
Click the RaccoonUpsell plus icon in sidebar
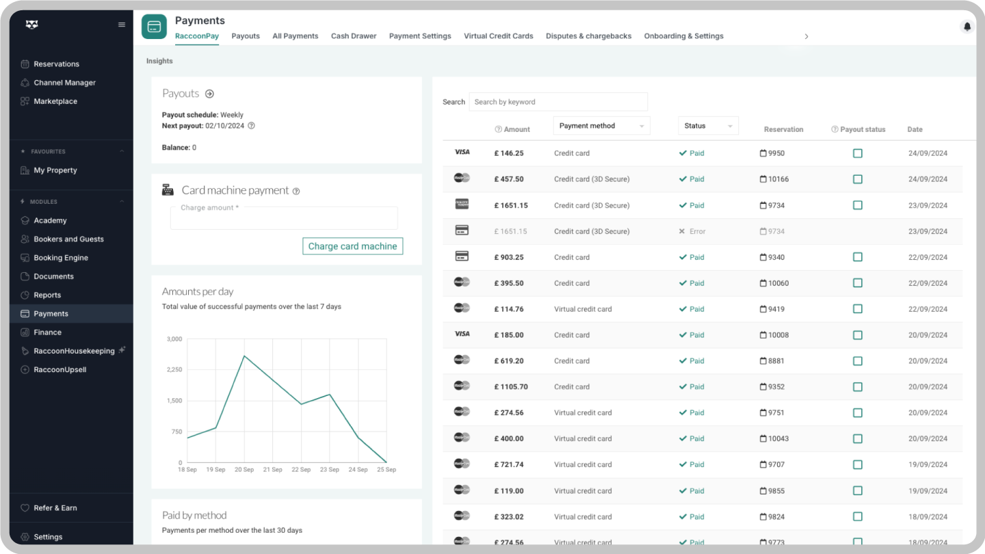pos(25,369)
